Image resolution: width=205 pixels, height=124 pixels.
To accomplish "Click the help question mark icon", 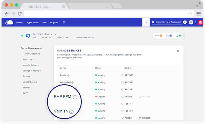I will click(178, 51).
